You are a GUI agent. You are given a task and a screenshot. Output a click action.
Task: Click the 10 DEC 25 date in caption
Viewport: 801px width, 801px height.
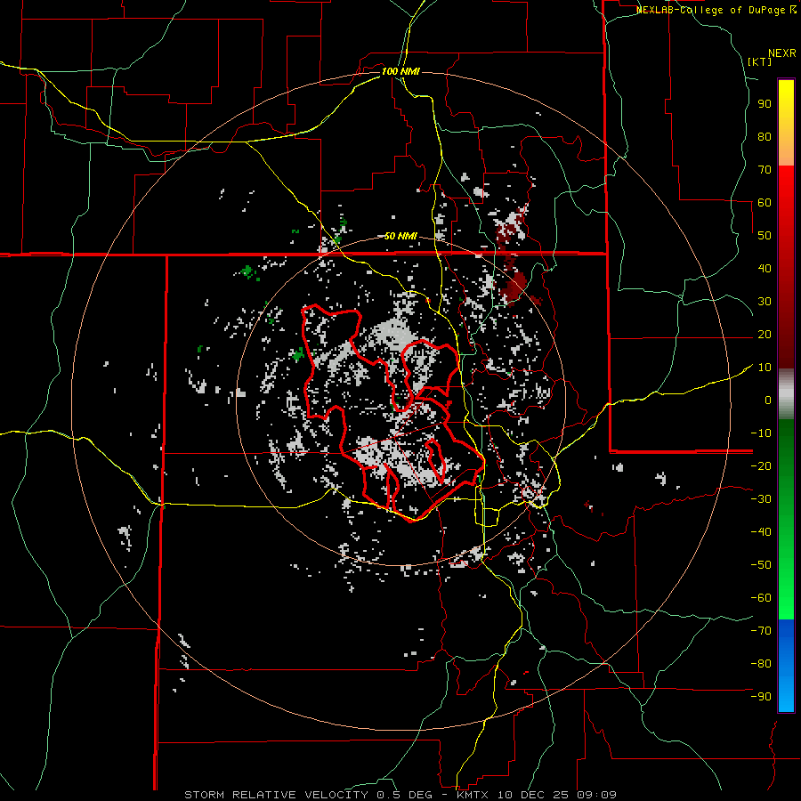pos(534,794)
